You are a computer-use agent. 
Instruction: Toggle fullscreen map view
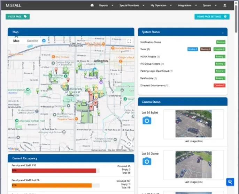pyautogui.click(x=129, y=41)
